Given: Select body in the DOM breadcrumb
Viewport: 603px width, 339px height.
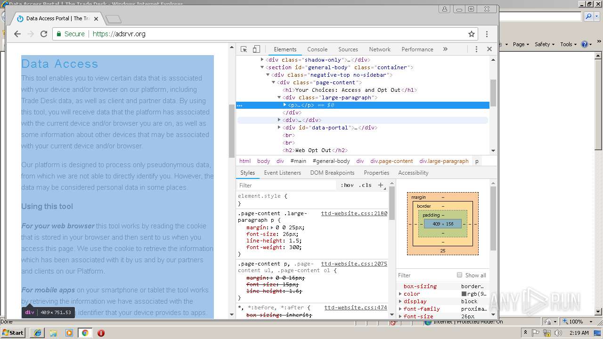Looking at the screenshot, I should [263, 161].
